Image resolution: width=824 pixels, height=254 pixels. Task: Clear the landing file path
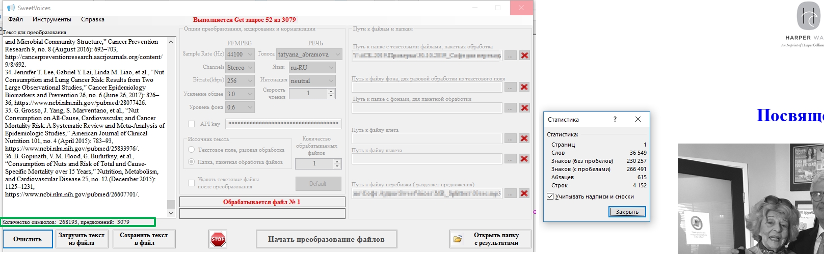coord(524,159)
